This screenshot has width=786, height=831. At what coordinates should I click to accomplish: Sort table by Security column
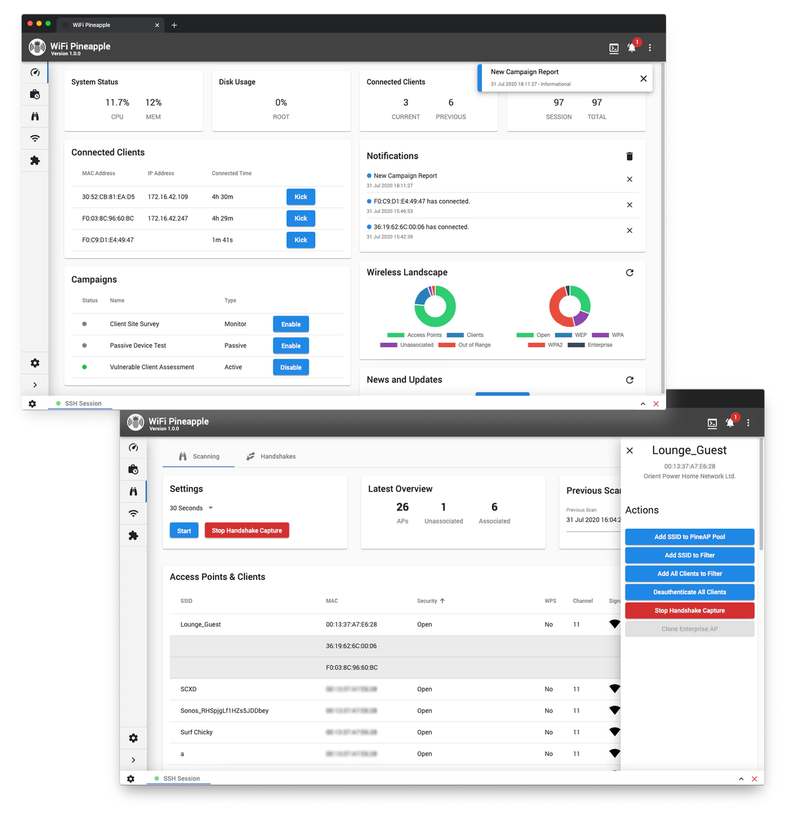pos(431,601)
